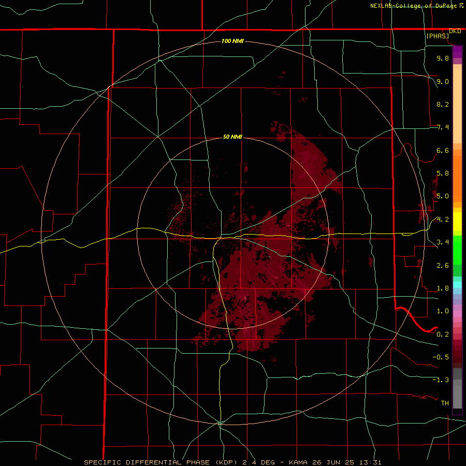Click the 1.8 value on the color scale
466x466 pixels.
443,288
